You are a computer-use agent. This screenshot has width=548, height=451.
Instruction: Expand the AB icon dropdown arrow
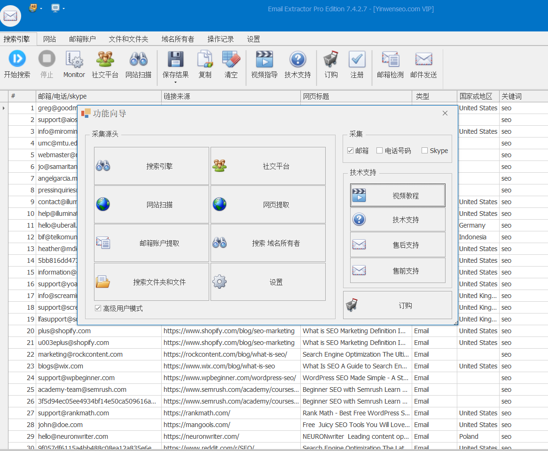pos(41,8)
